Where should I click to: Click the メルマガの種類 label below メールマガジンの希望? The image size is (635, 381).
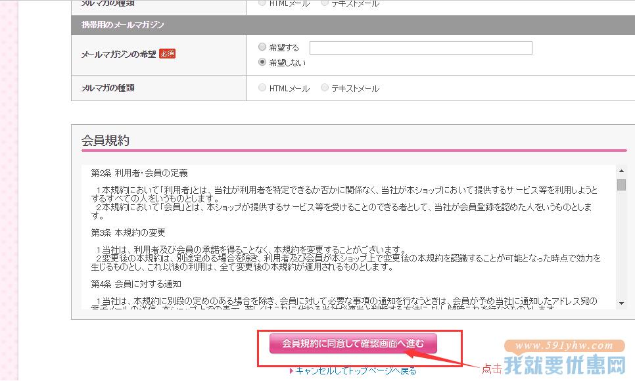[x=108, y=88]
